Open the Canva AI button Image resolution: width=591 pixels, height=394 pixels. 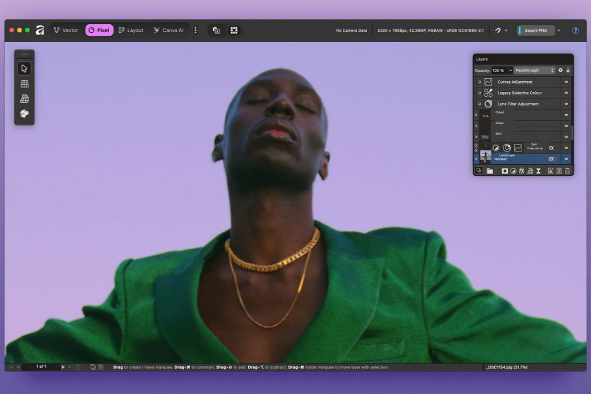[168, 30]
